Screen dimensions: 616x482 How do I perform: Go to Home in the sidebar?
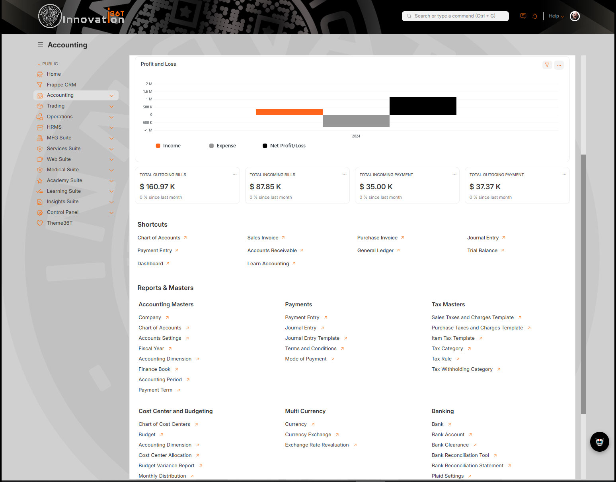point(54,74)
